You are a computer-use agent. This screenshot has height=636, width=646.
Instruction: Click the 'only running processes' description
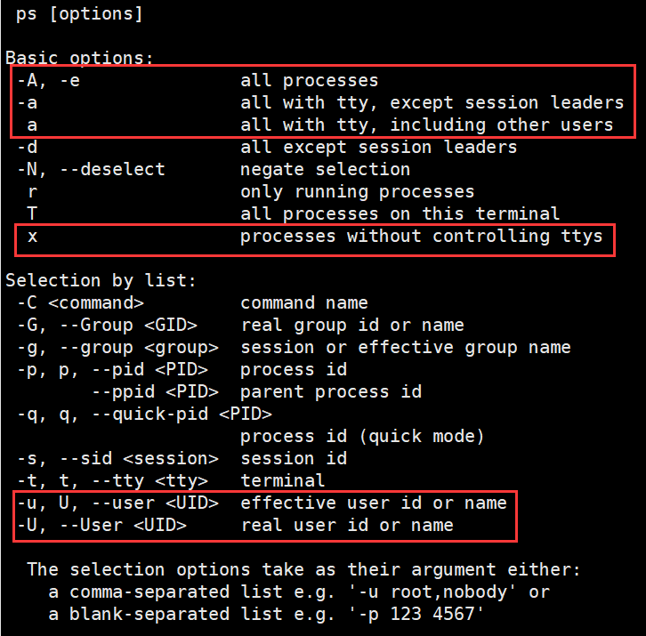[x=357, y=191]
